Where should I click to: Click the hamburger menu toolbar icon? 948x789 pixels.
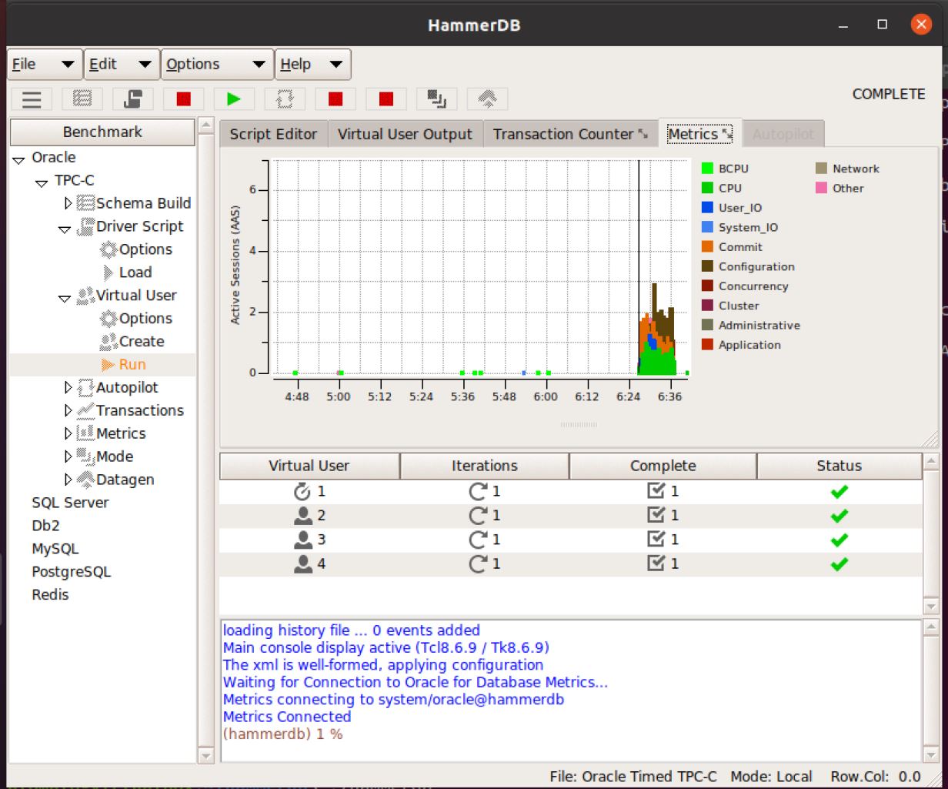32,99
